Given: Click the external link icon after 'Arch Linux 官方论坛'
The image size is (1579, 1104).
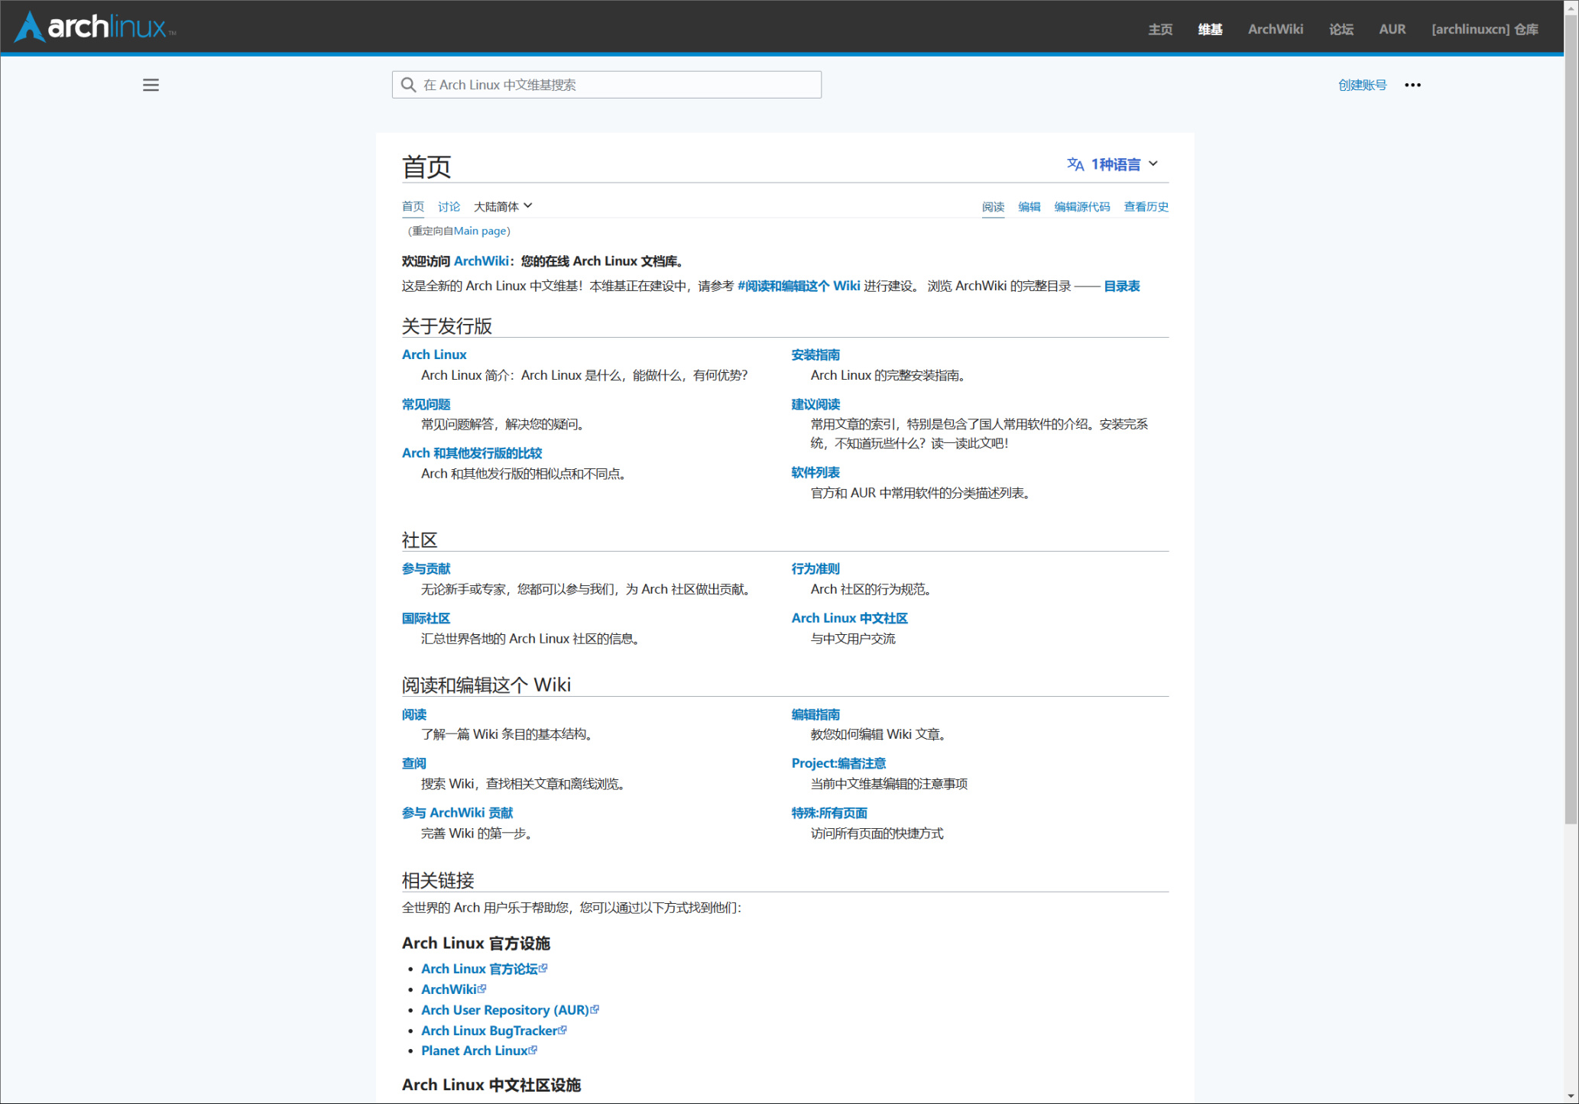Looking at the screenshot, I should tap(543, 968).
